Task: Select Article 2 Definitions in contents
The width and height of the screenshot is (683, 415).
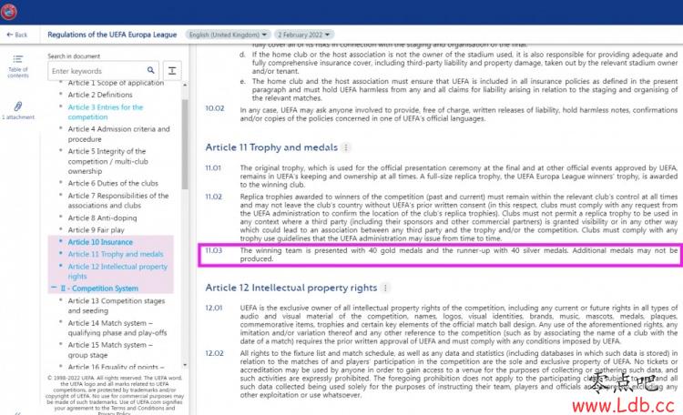Action: click(100, 95)
